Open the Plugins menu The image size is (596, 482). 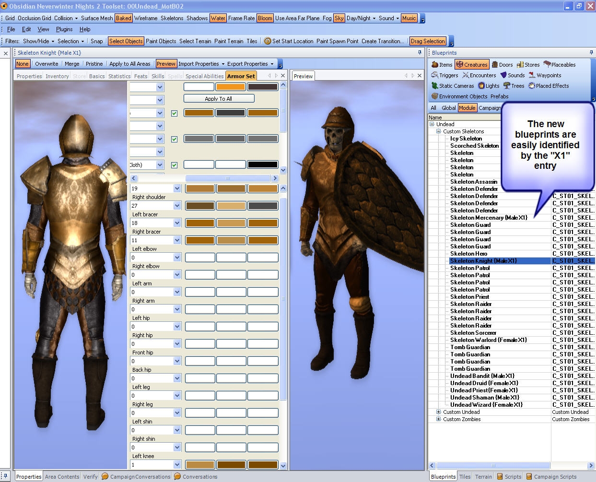coord(64,29)
